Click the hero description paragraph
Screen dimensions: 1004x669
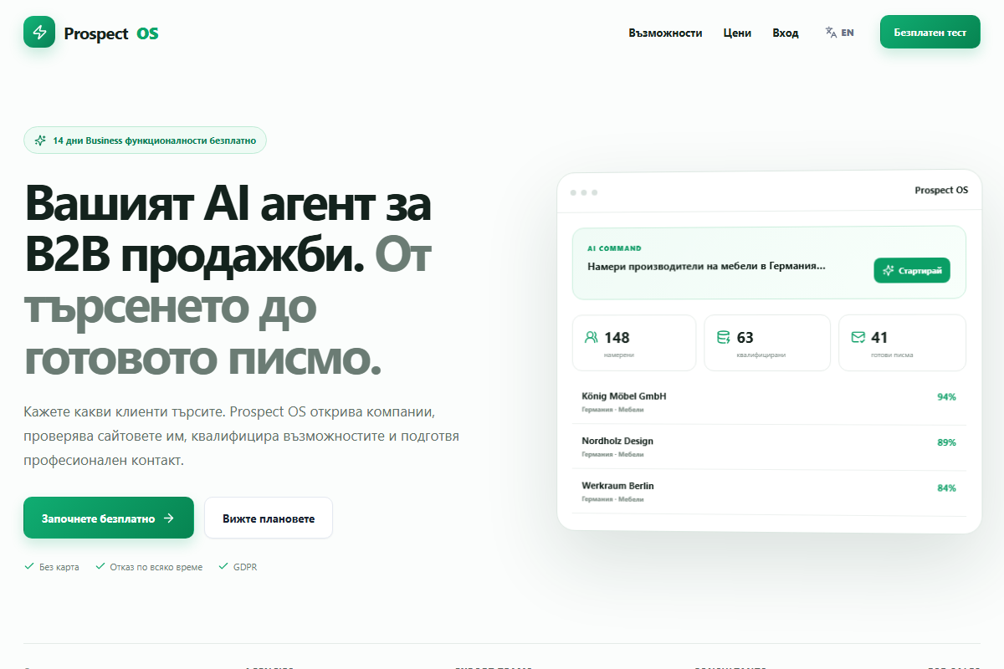tap(241, 437)
